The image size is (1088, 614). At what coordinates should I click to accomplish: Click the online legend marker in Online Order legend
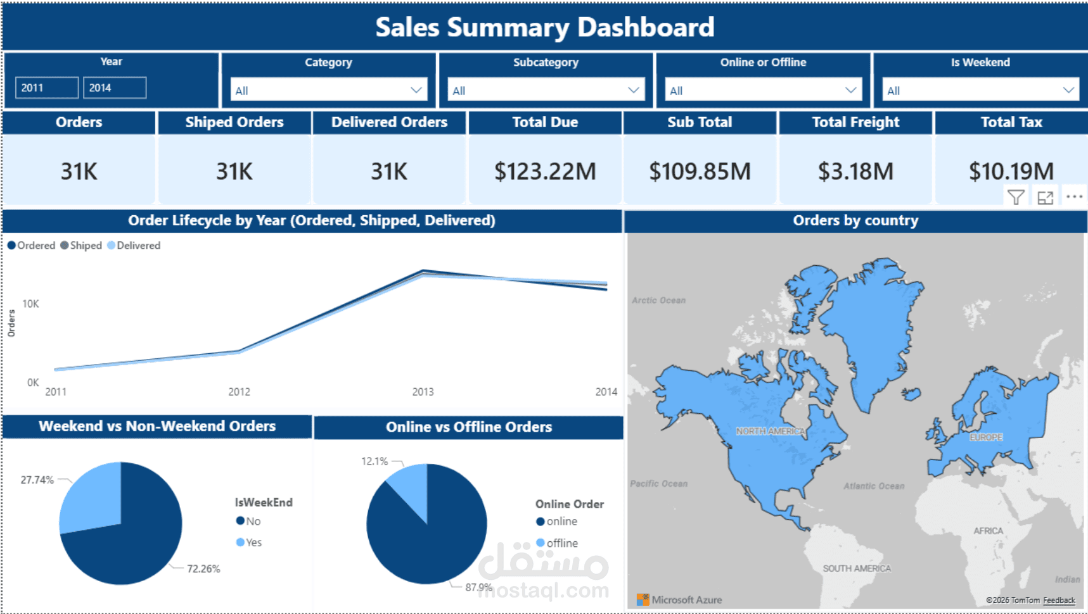pos(539,522)
